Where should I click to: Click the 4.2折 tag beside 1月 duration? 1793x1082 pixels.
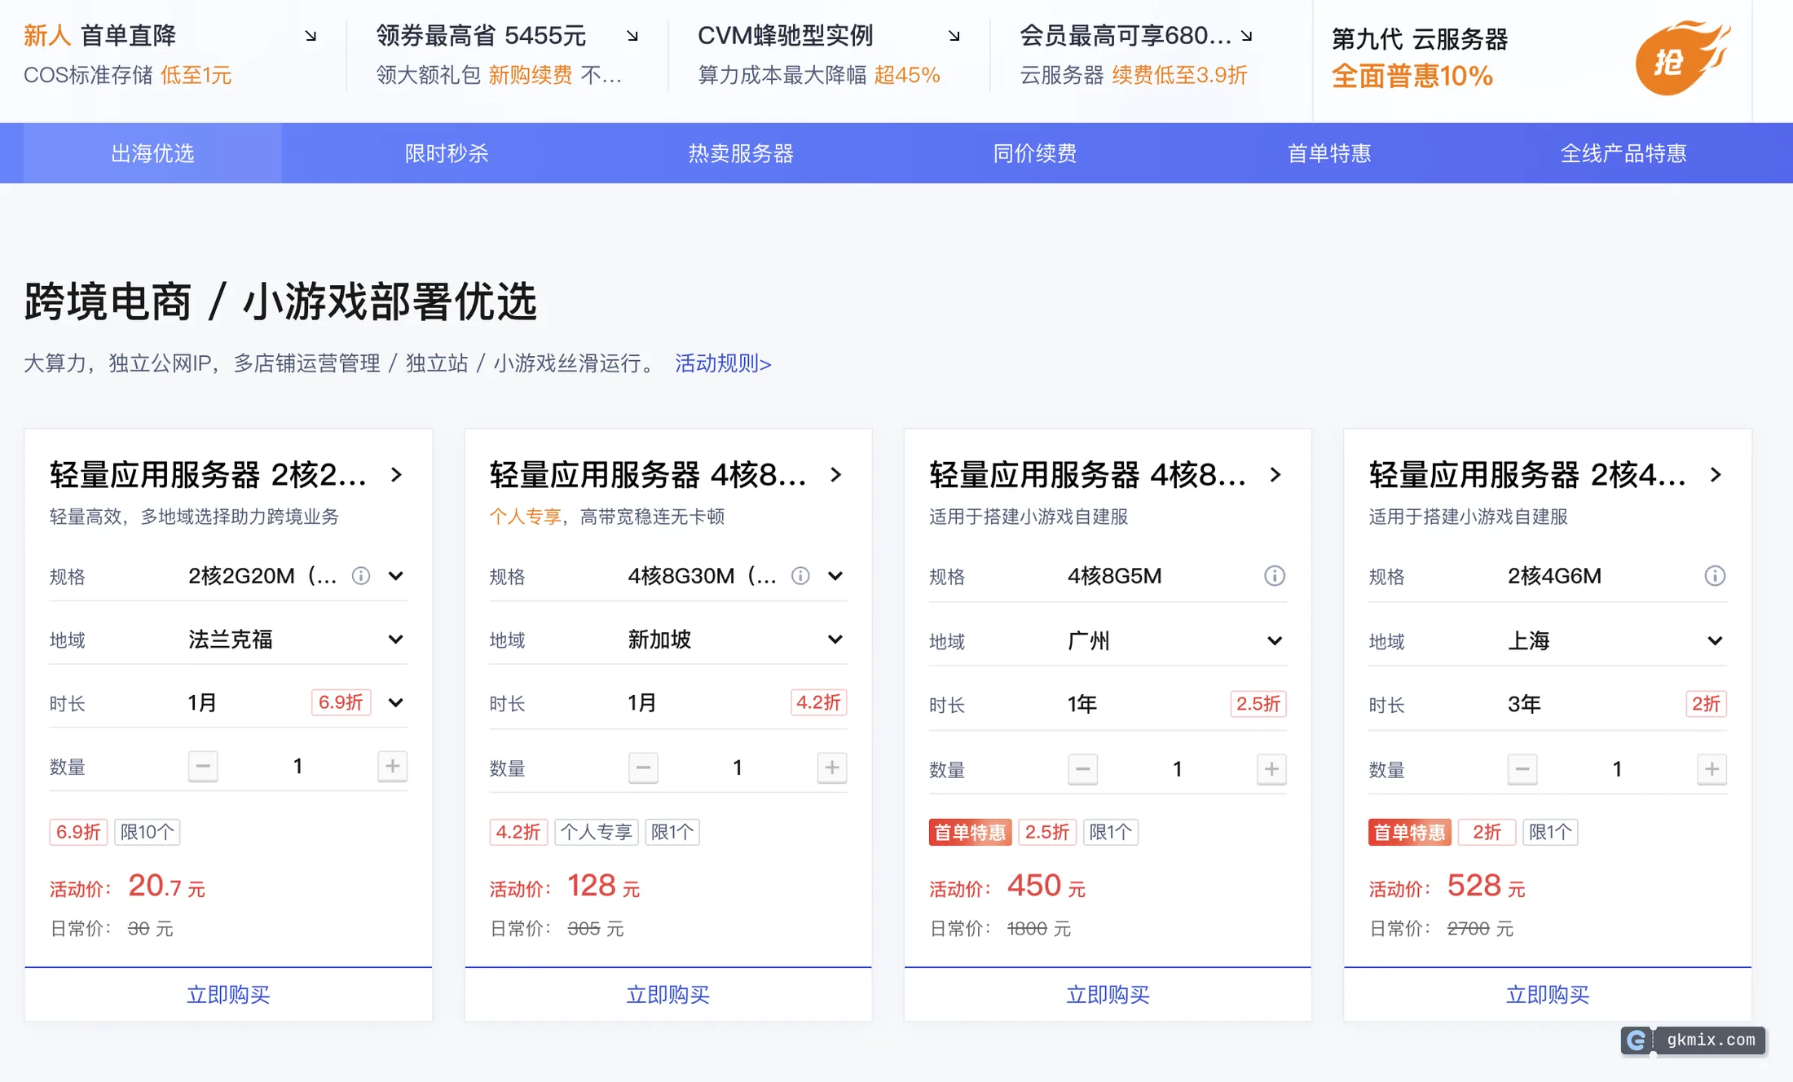[x=818, y=702]
